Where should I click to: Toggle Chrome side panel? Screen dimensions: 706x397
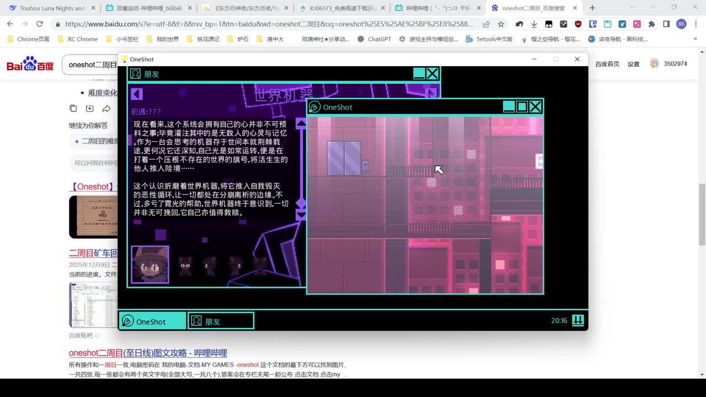pos(666,24)
